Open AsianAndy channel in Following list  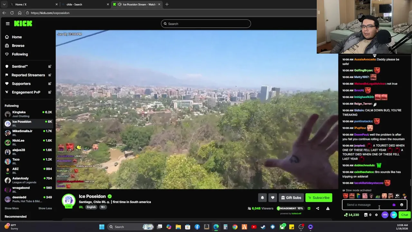pyautogui.click(x=28, y=180)
